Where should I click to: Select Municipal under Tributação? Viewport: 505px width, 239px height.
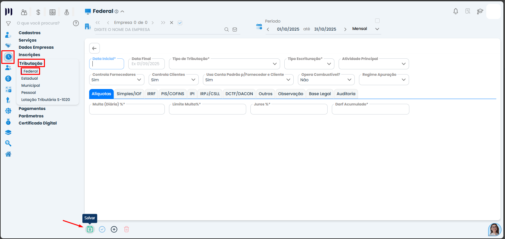tap(31, 85)
